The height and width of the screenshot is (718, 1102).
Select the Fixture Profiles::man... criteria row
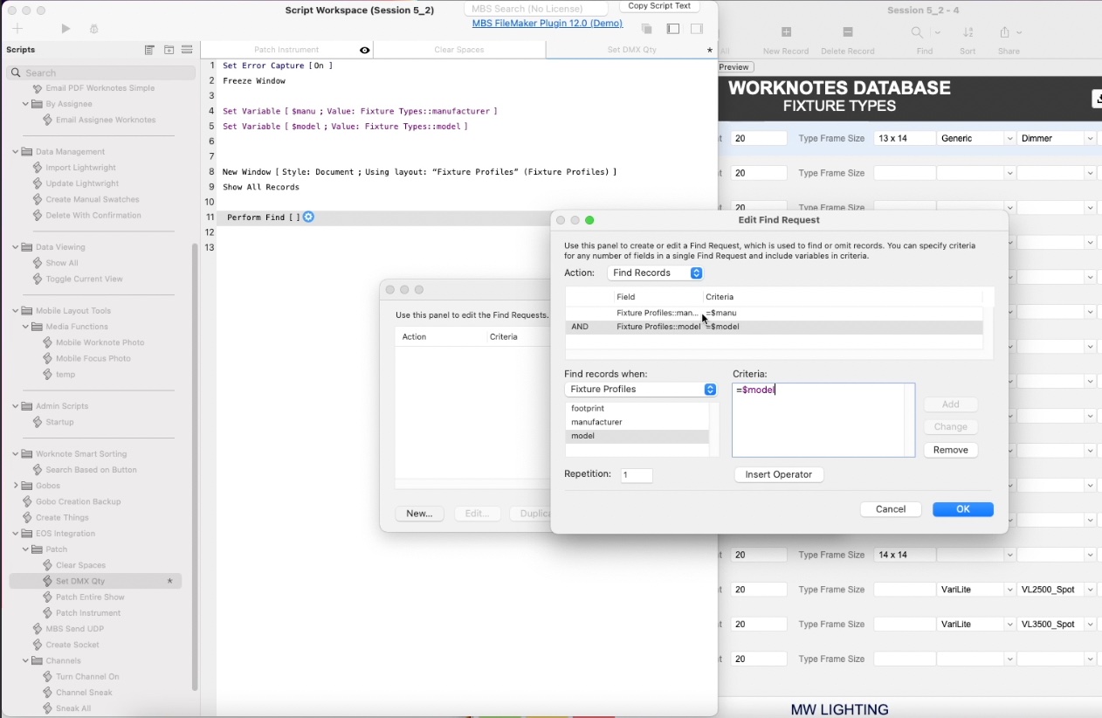(x=774, y=313)
